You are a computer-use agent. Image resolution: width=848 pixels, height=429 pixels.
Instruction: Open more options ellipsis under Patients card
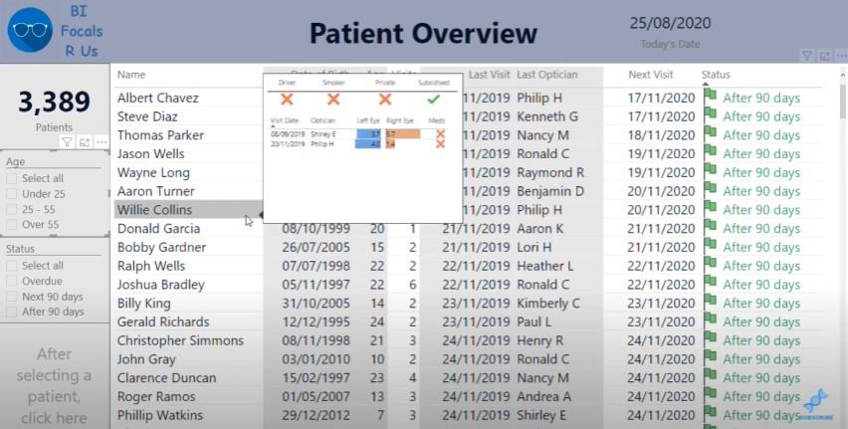click(x=102, y=142)
